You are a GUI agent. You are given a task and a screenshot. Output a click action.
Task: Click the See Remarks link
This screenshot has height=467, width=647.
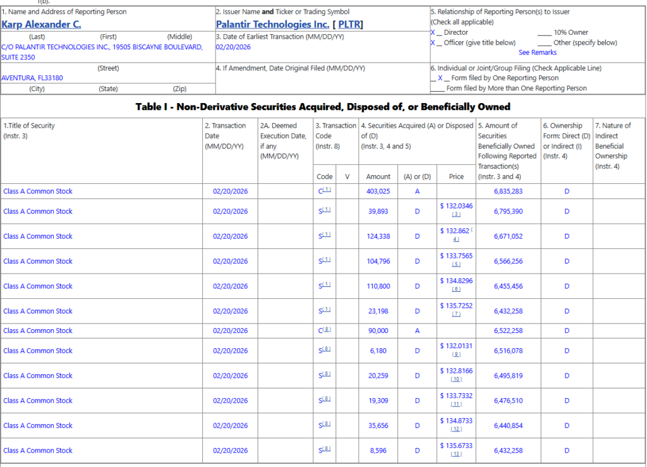(538, 52)
